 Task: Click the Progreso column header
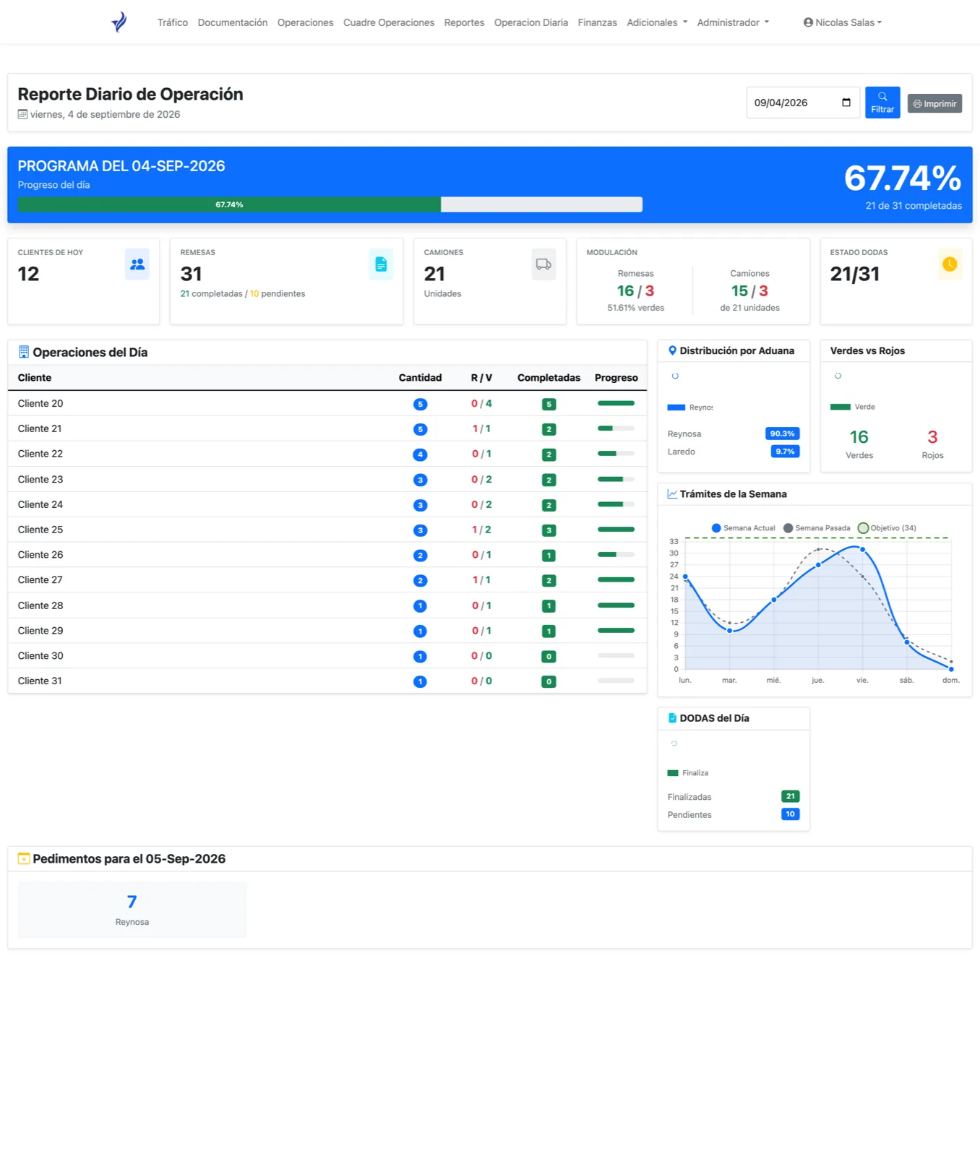coord(616,378)
